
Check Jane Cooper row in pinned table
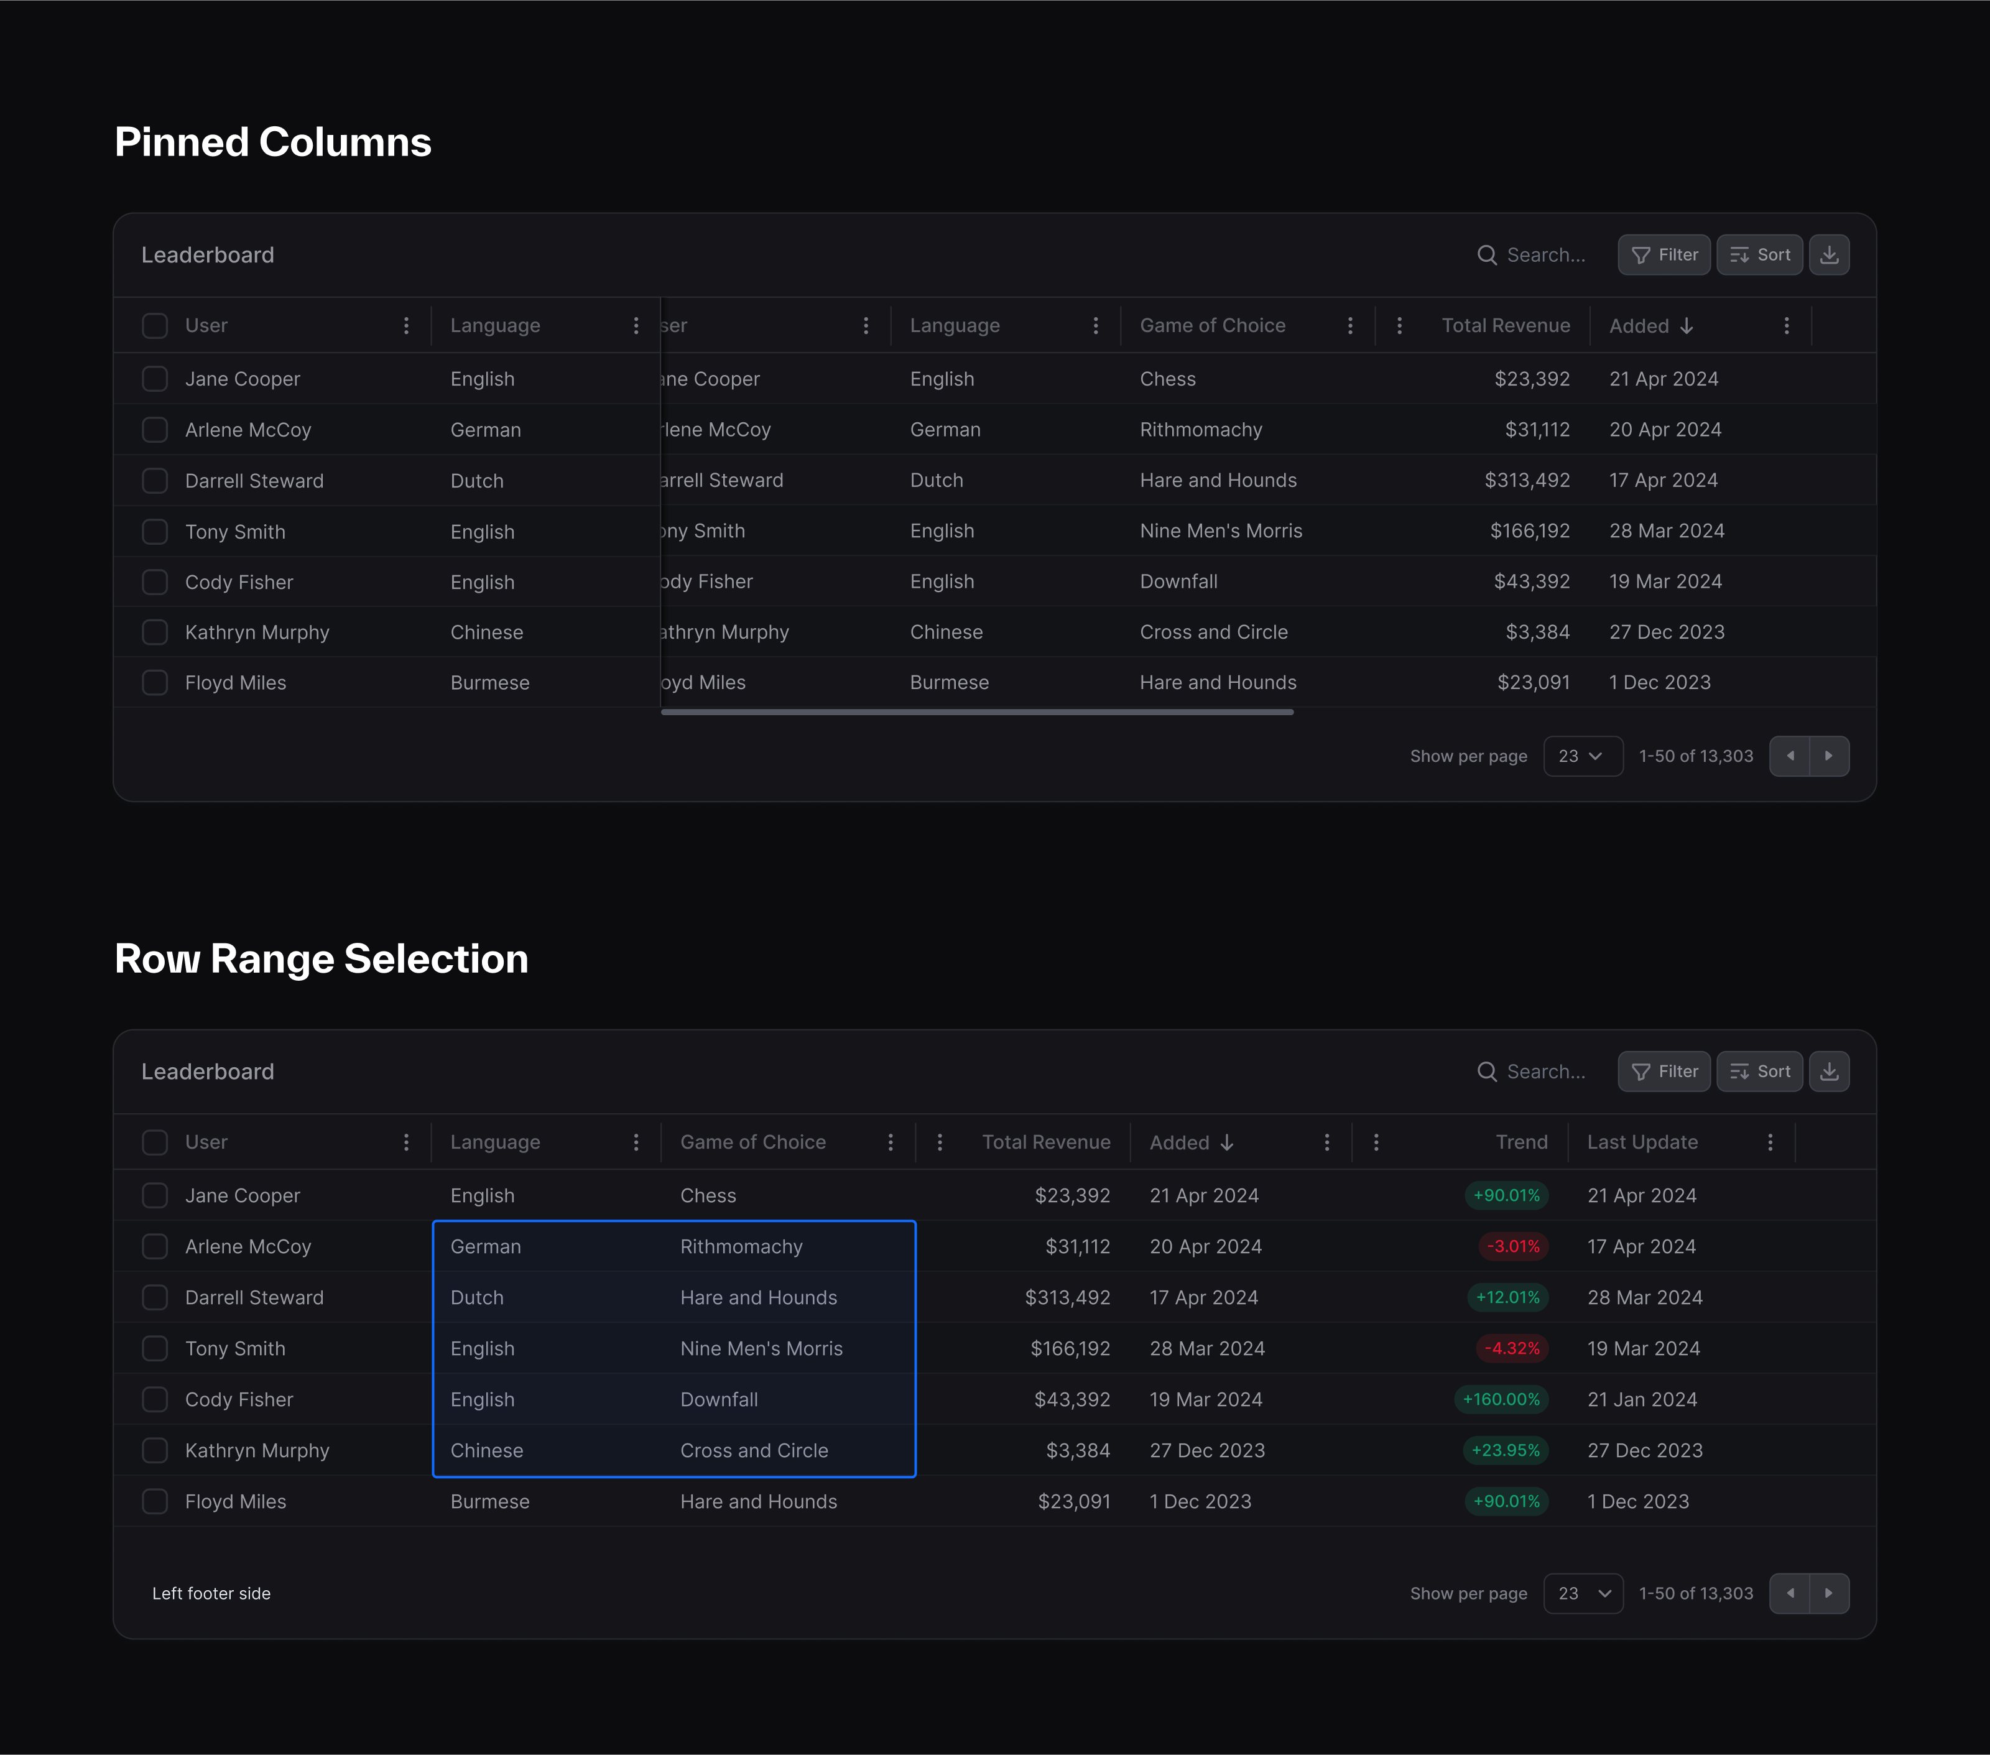coord(155,379)
